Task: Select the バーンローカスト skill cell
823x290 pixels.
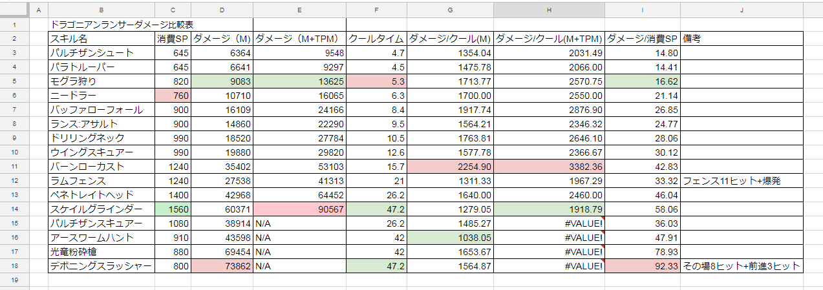Action: [102, 167]
